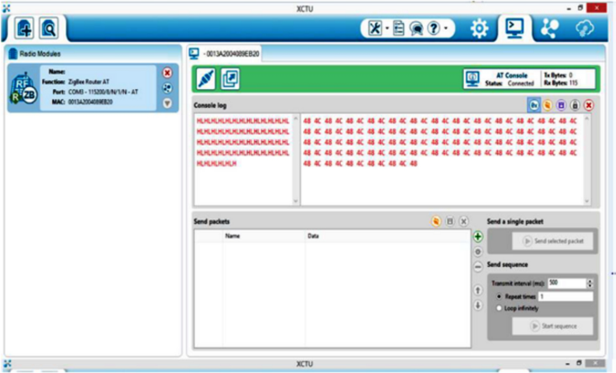Load packets list orange icon
This screenshot has width=616, height=373.
click(x=436, y=221)
